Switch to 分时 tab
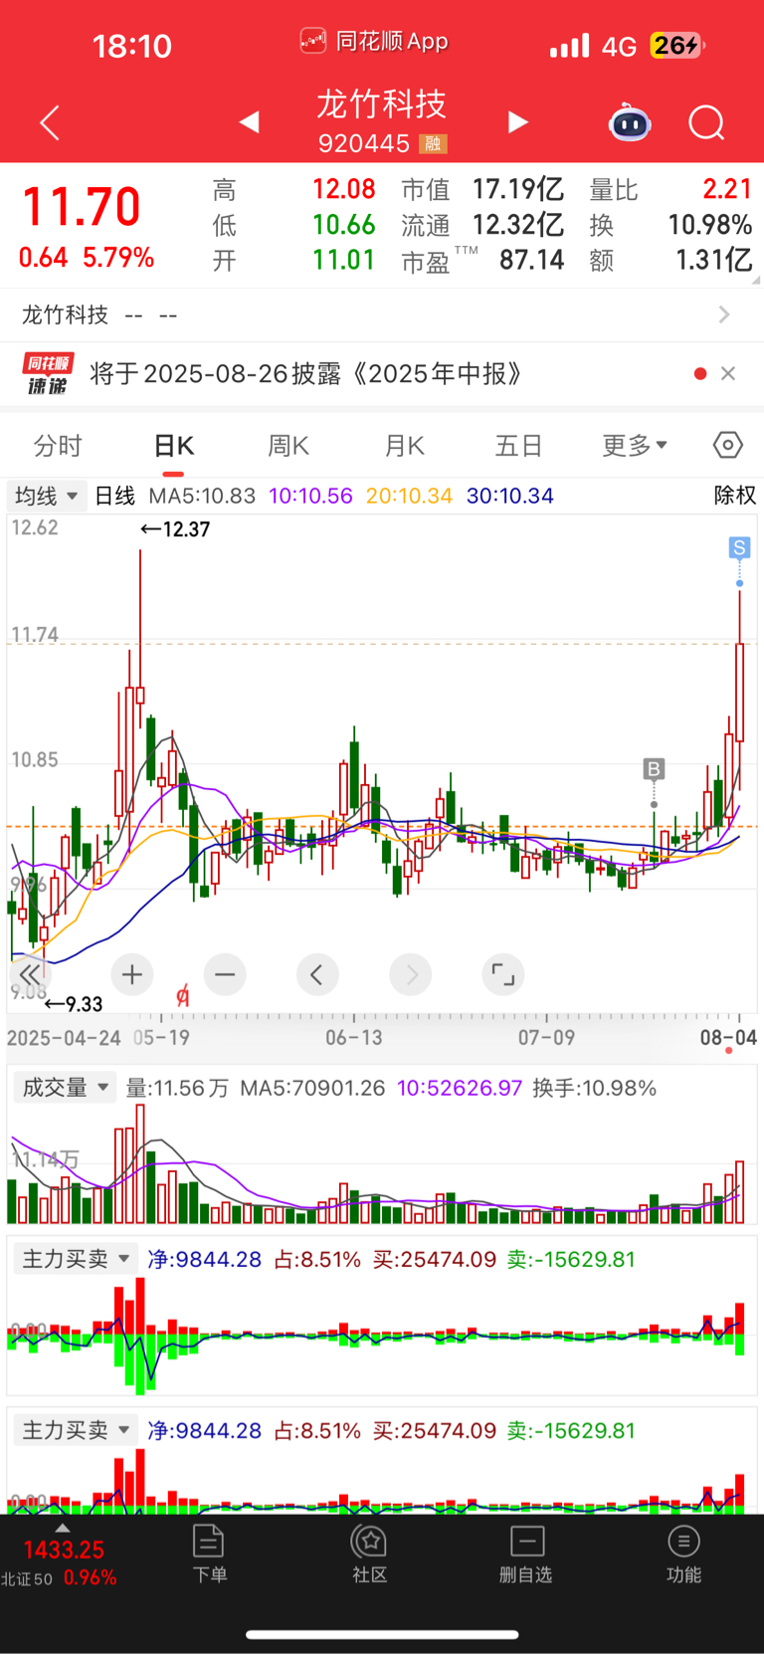The image size is (764, 1654). (x=58, y=445)
